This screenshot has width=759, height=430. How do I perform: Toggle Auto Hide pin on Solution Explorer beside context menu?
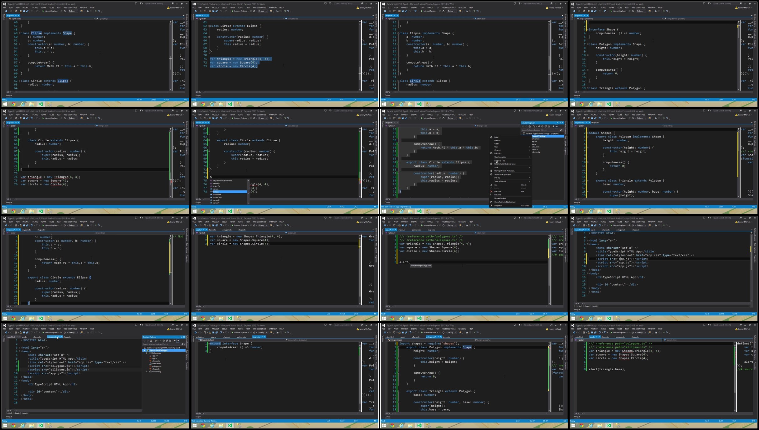click(560, 123)
